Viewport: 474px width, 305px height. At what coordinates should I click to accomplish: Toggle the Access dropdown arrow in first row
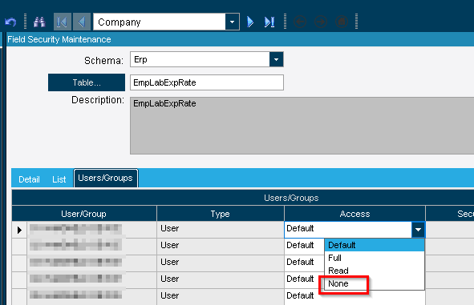418,230
